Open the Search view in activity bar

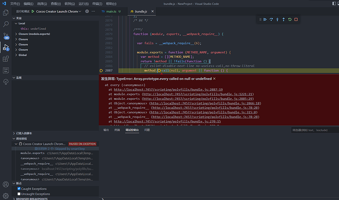click(6, 23)
